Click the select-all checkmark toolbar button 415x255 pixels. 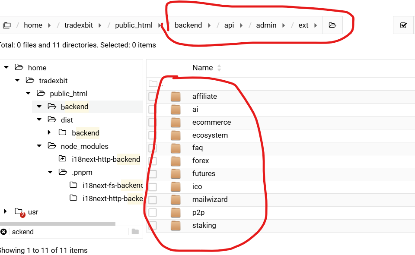[x=403, y=25]
